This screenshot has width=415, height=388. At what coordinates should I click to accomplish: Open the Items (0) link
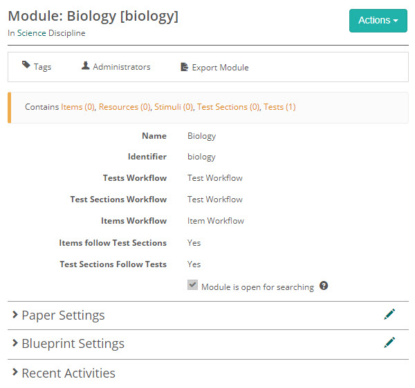(78, 107)
